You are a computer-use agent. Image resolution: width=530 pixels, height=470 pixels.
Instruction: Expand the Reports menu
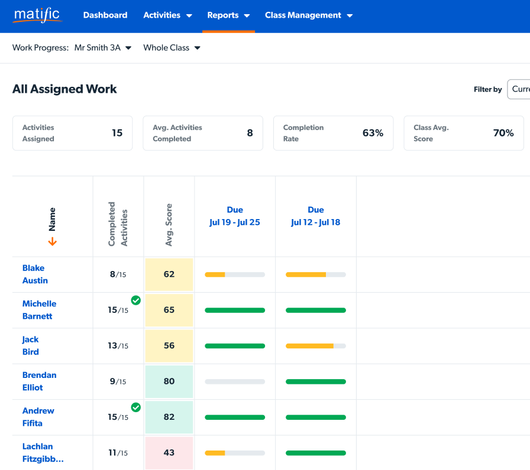[228, 15]
